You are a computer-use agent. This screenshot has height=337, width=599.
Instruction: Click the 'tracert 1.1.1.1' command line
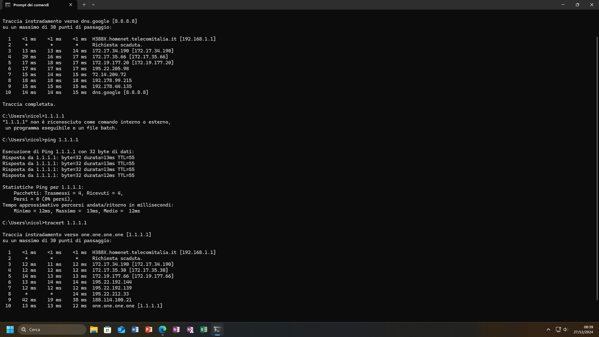click(x=45, y=223)
